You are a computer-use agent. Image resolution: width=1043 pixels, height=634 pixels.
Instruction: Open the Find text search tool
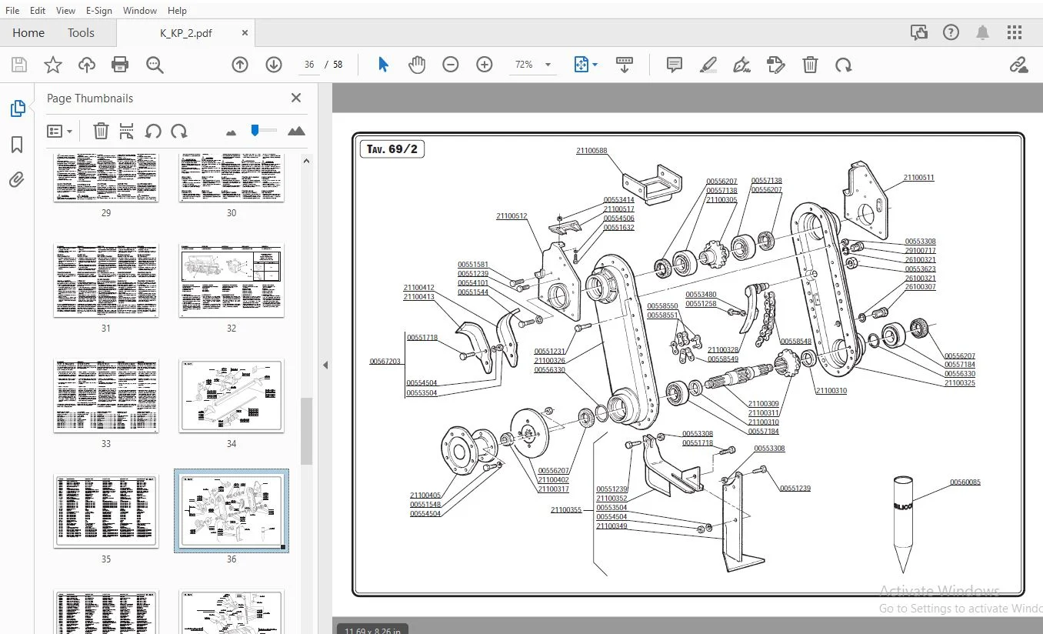pos(155,65)
